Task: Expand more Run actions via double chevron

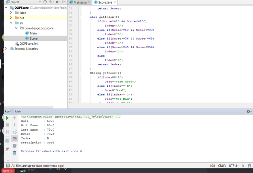Action: click(x=8, y=160)
